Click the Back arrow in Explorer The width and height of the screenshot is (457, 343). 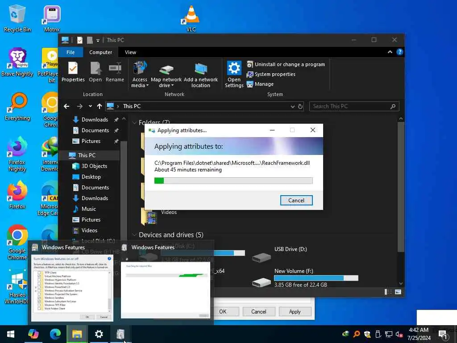[x=66, y=106]
